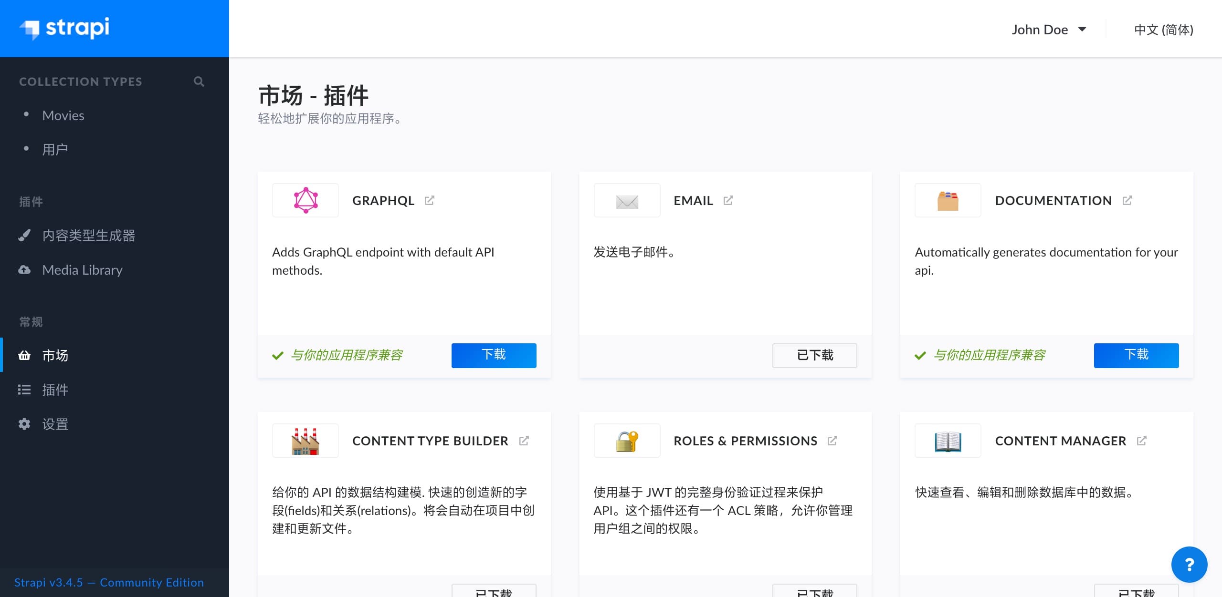Open Content Manager external link icon
1222x597 pixels.
point(1141,441)
